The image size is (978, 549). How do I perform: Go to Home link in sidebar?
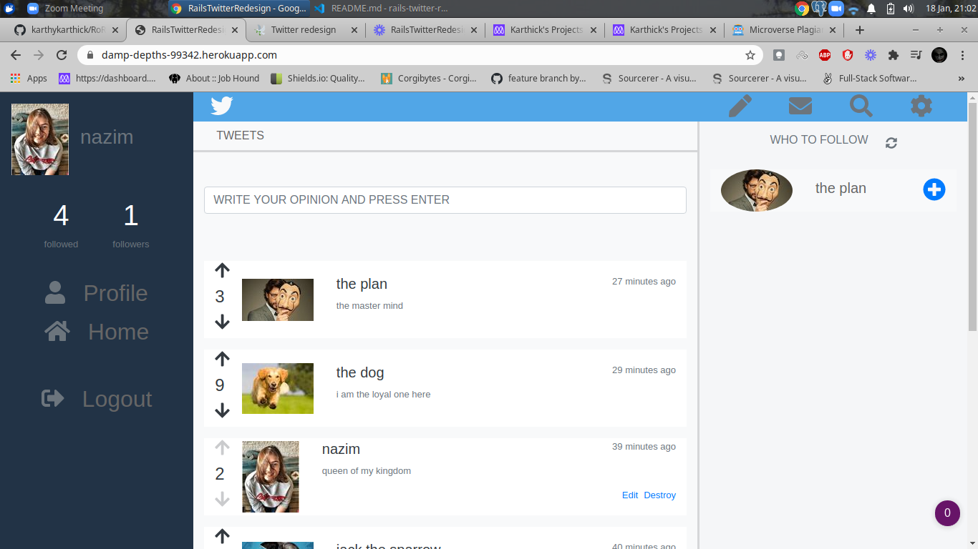118,332
